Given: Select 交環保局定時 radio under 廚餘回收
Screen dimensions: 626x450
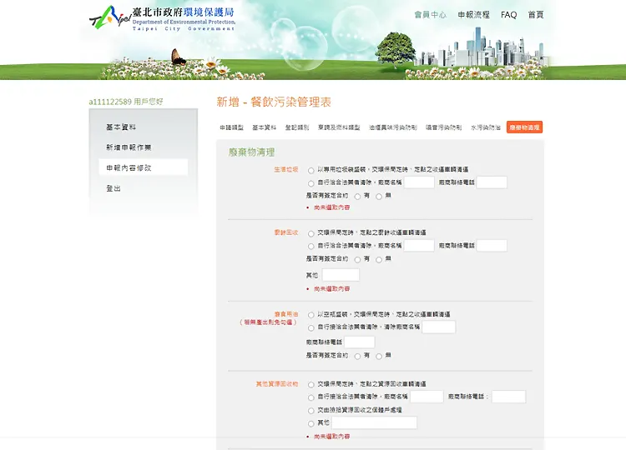Looking at the screenshot, I should click(x=311, y=232).
